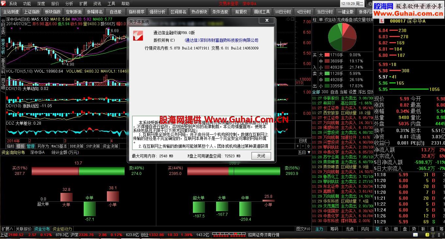Select the 细 tab in the quote panel
Image resolution: width=445 pixels, height=239 pixels.
coord(396,229)
